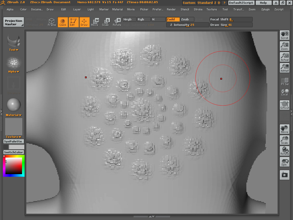Launch Projection Master

point(14,22)
